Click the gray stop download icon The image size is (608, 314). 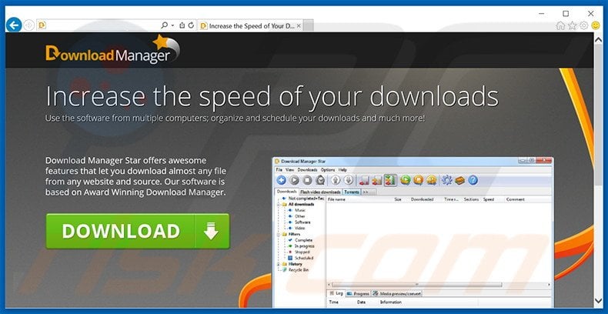(x=307, y=180)
